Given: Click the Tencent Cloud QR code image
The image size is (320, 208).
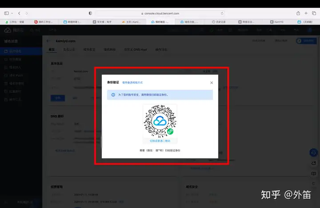Looking at the screenshot, I should (x=160, y=121).
